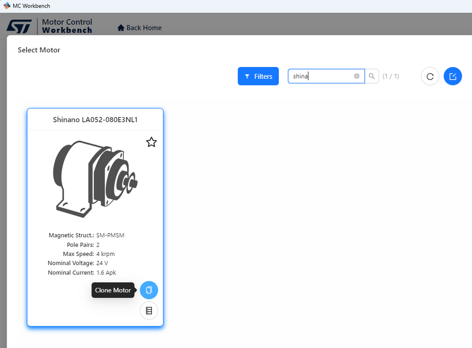Click the Pole Pairs value 2
472x348 pixels.
click(x=98, y=245)
